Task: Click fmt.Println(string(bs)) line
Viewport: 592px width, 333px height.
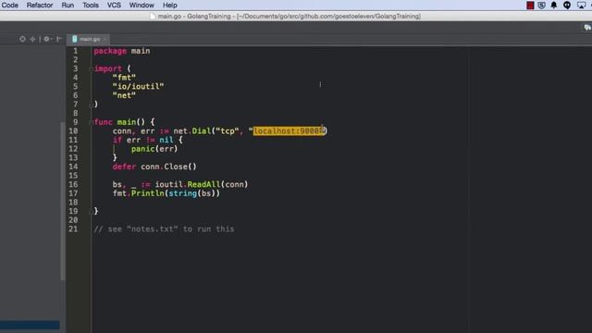Action: pyautogui.click(x=166, y=193)
